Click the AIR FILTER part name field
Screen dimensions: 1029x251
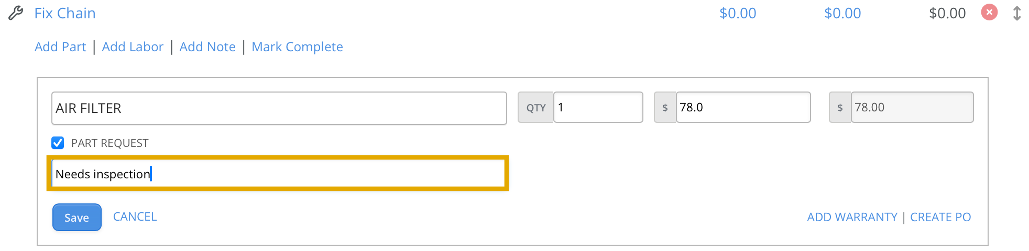click(x=279, y=108)
